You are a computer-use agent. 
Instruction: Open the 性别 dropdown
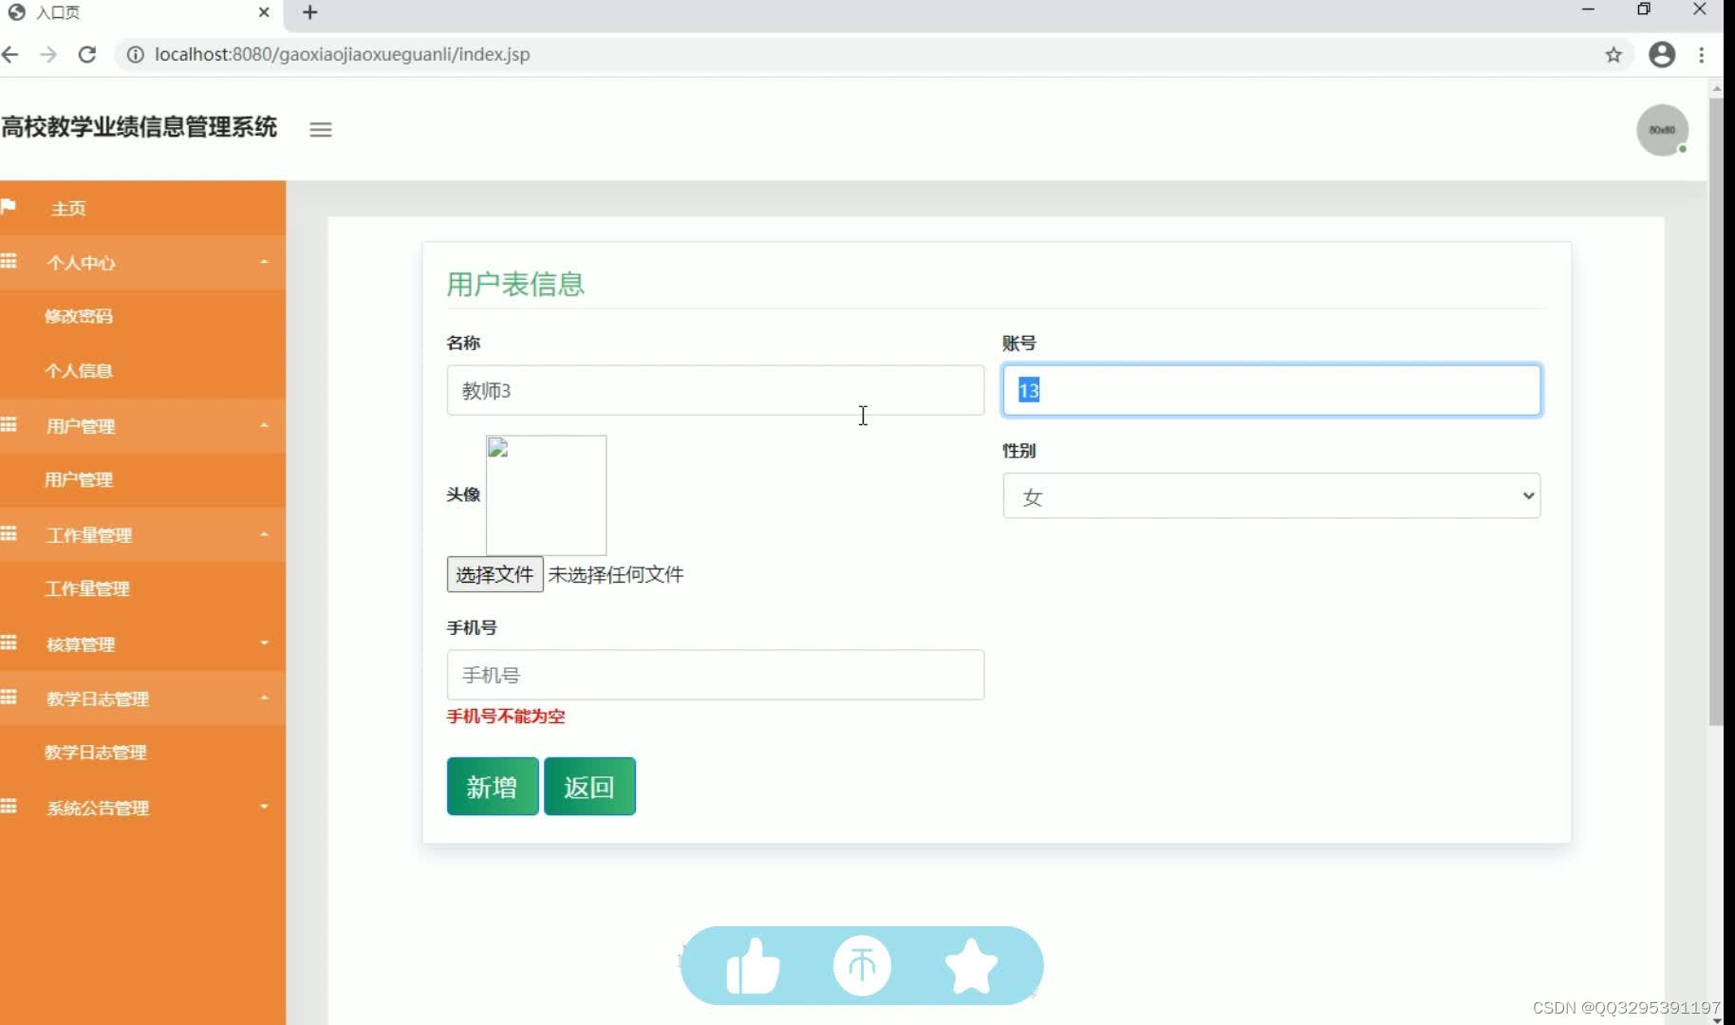tap(1272, 496)
